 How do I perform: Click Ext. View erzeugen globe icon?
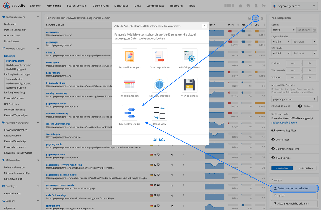(x=160, y=85)
